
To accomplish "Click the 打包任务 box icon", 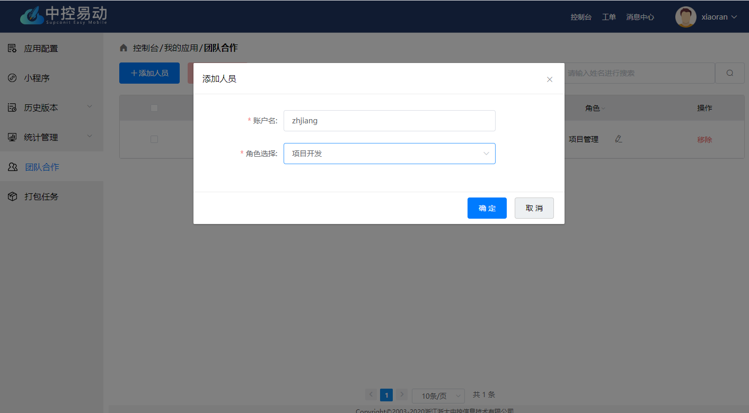I will (12, 197).
